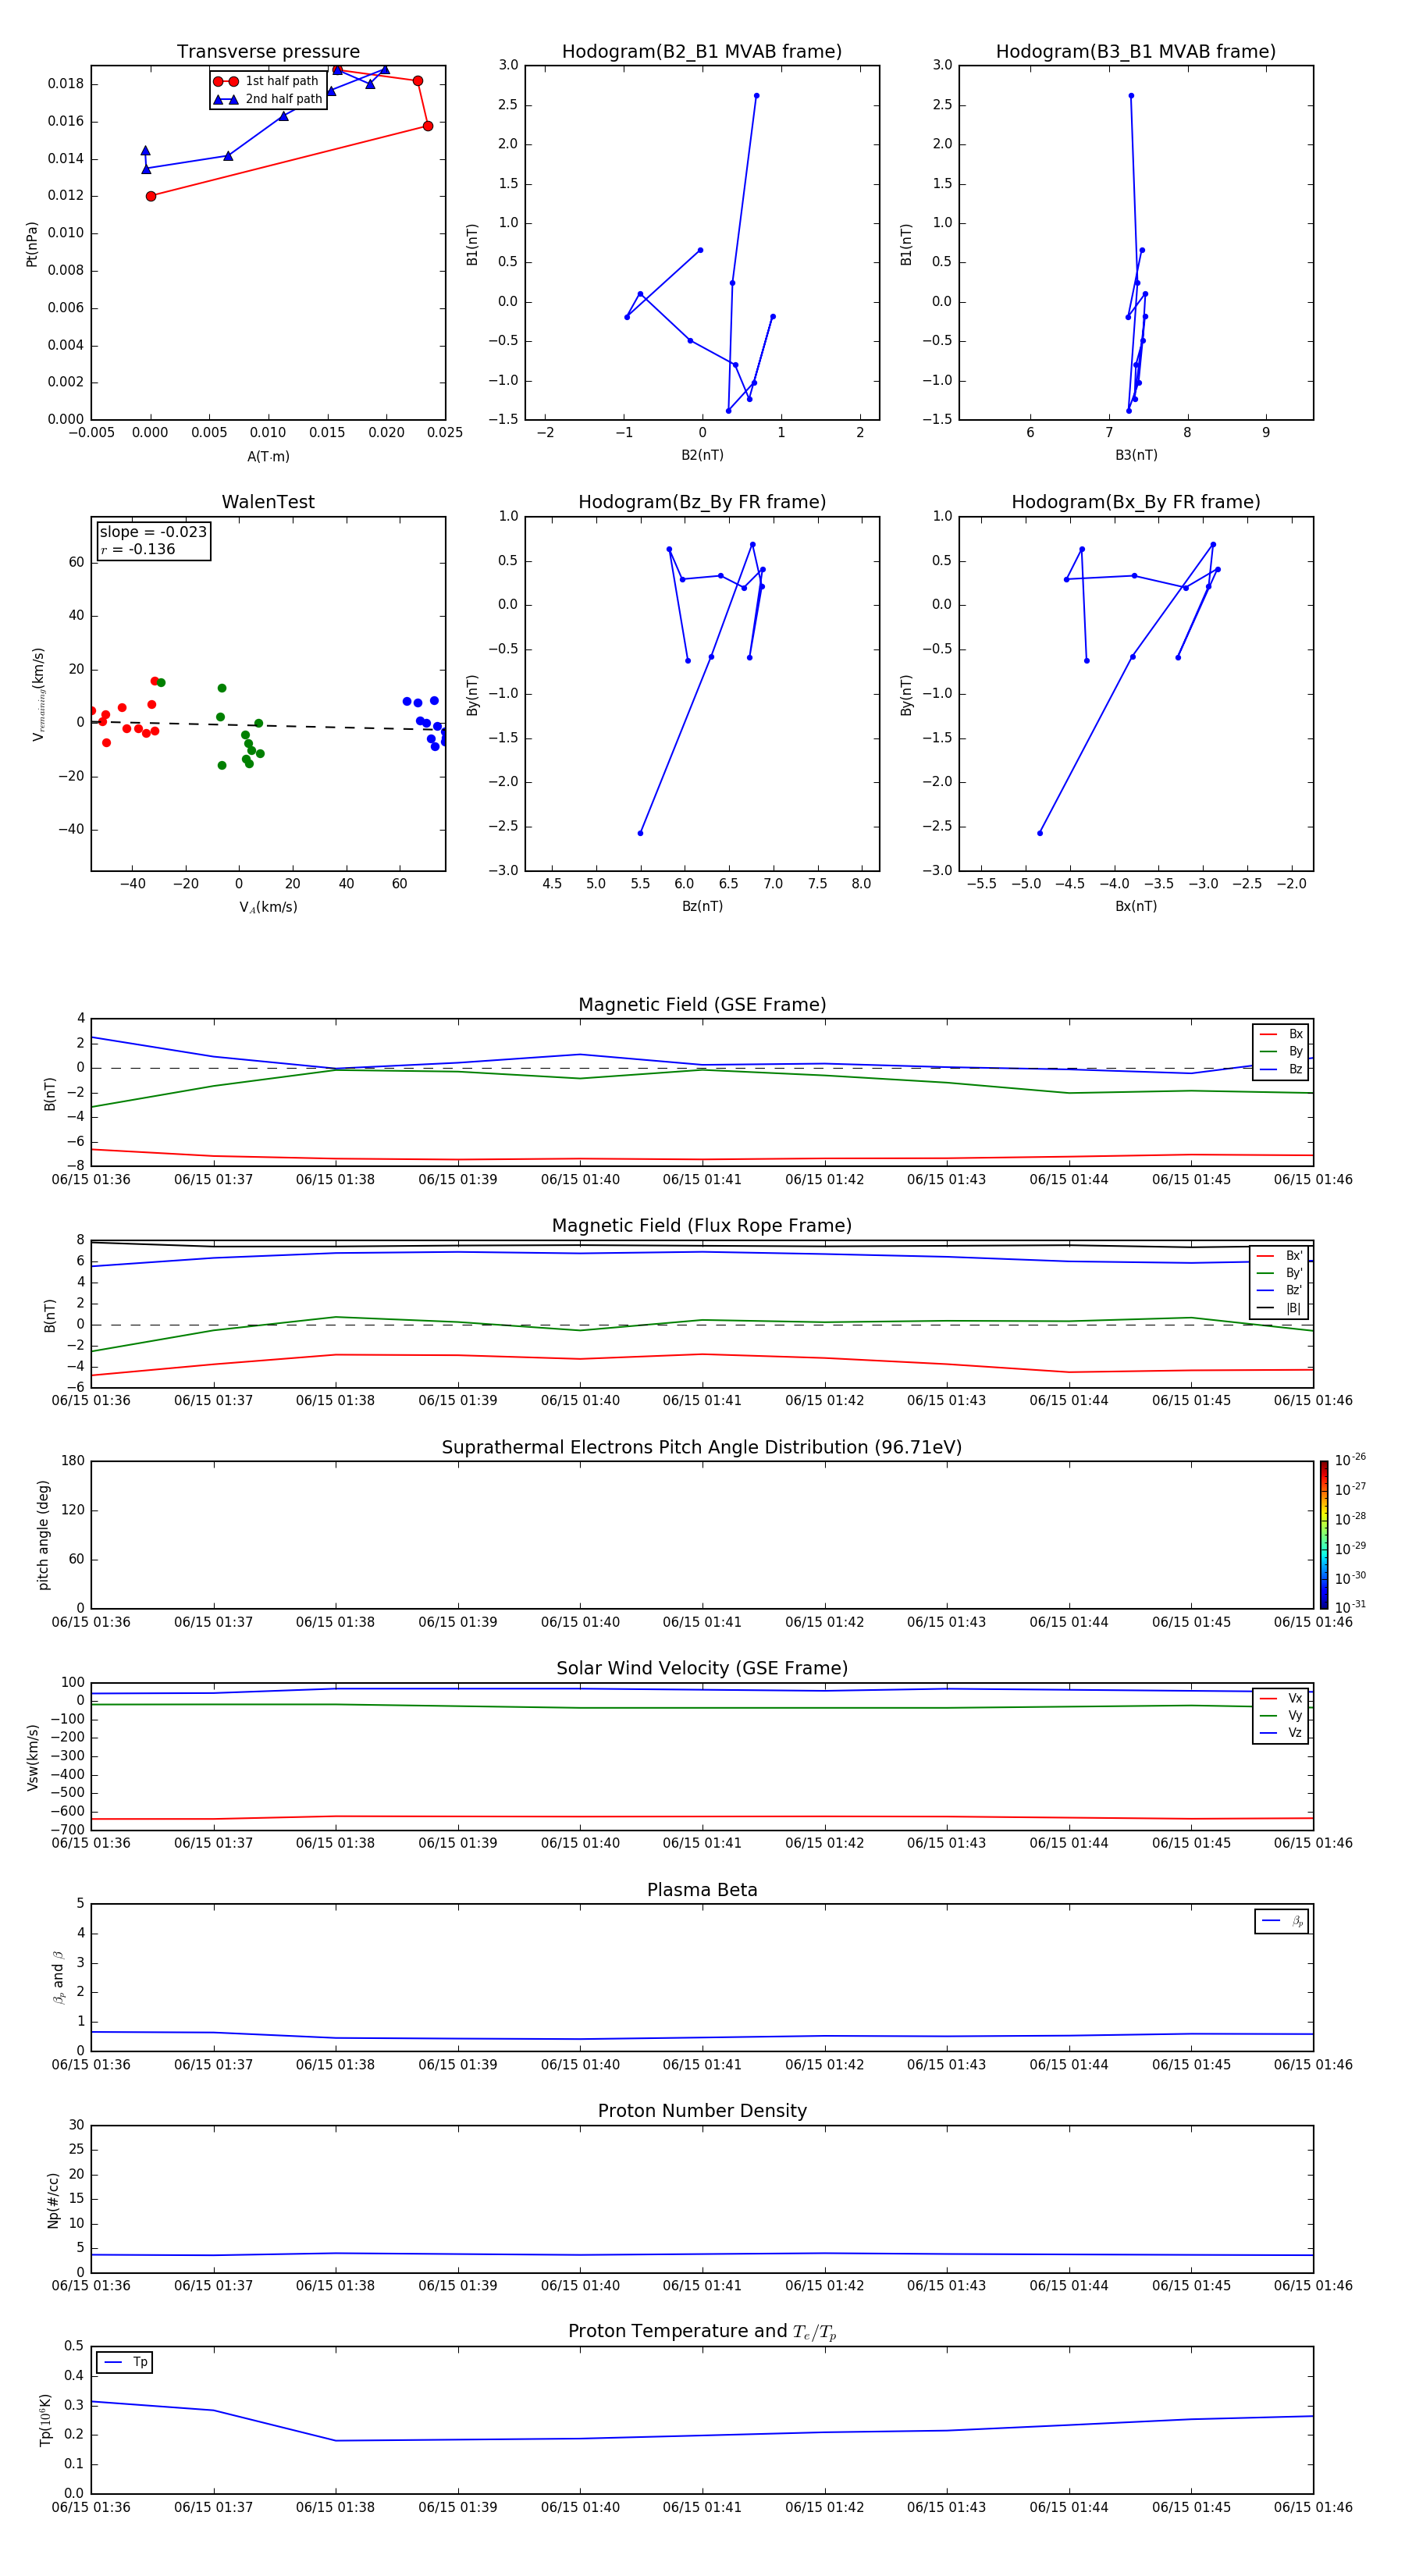Click the 'Proton Number Density' title
Viewport: 1405px width, 2576px height.
point(702,2111)
